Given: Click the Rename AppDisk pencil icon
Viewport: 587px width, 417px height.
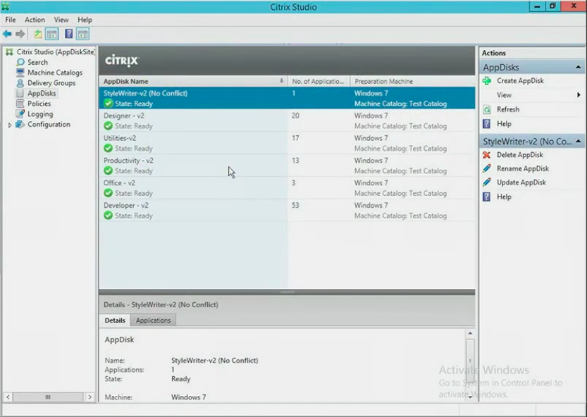Looking at the screenshot, I should click(487, 168).
